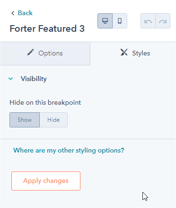
Task: Switch to mobile device preview icon
Action: (x=120, y=21)
